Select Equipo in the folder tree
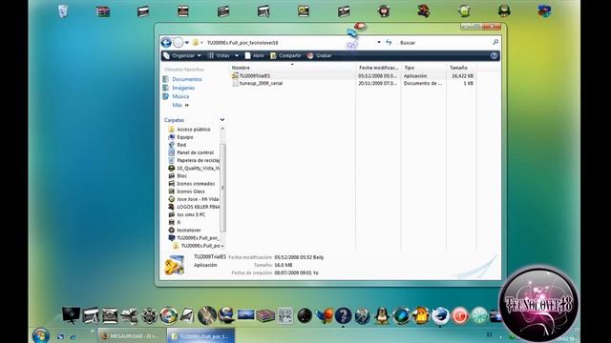 click(181, 137)
